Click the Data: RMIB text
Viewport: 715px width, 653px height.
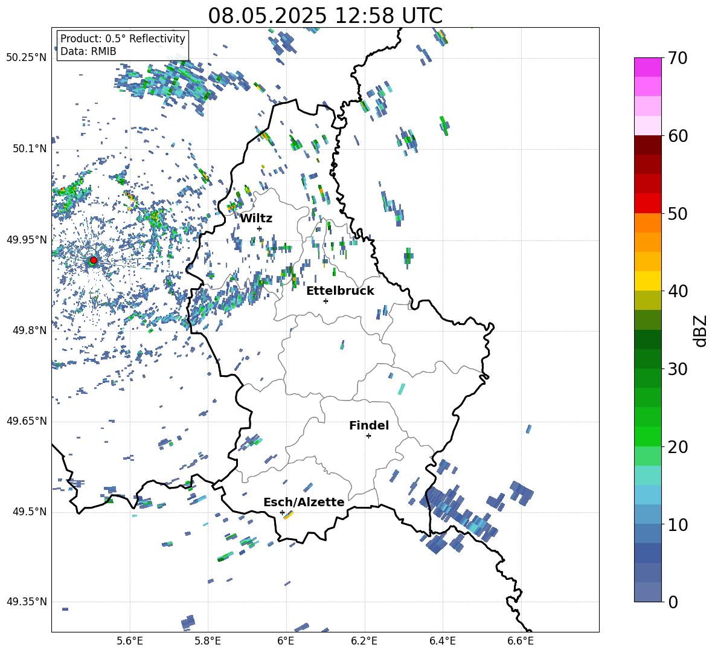tap(88, 51)
